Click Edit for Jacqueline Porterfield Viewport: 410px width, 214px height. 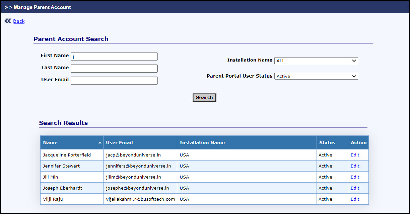[355, 155]
